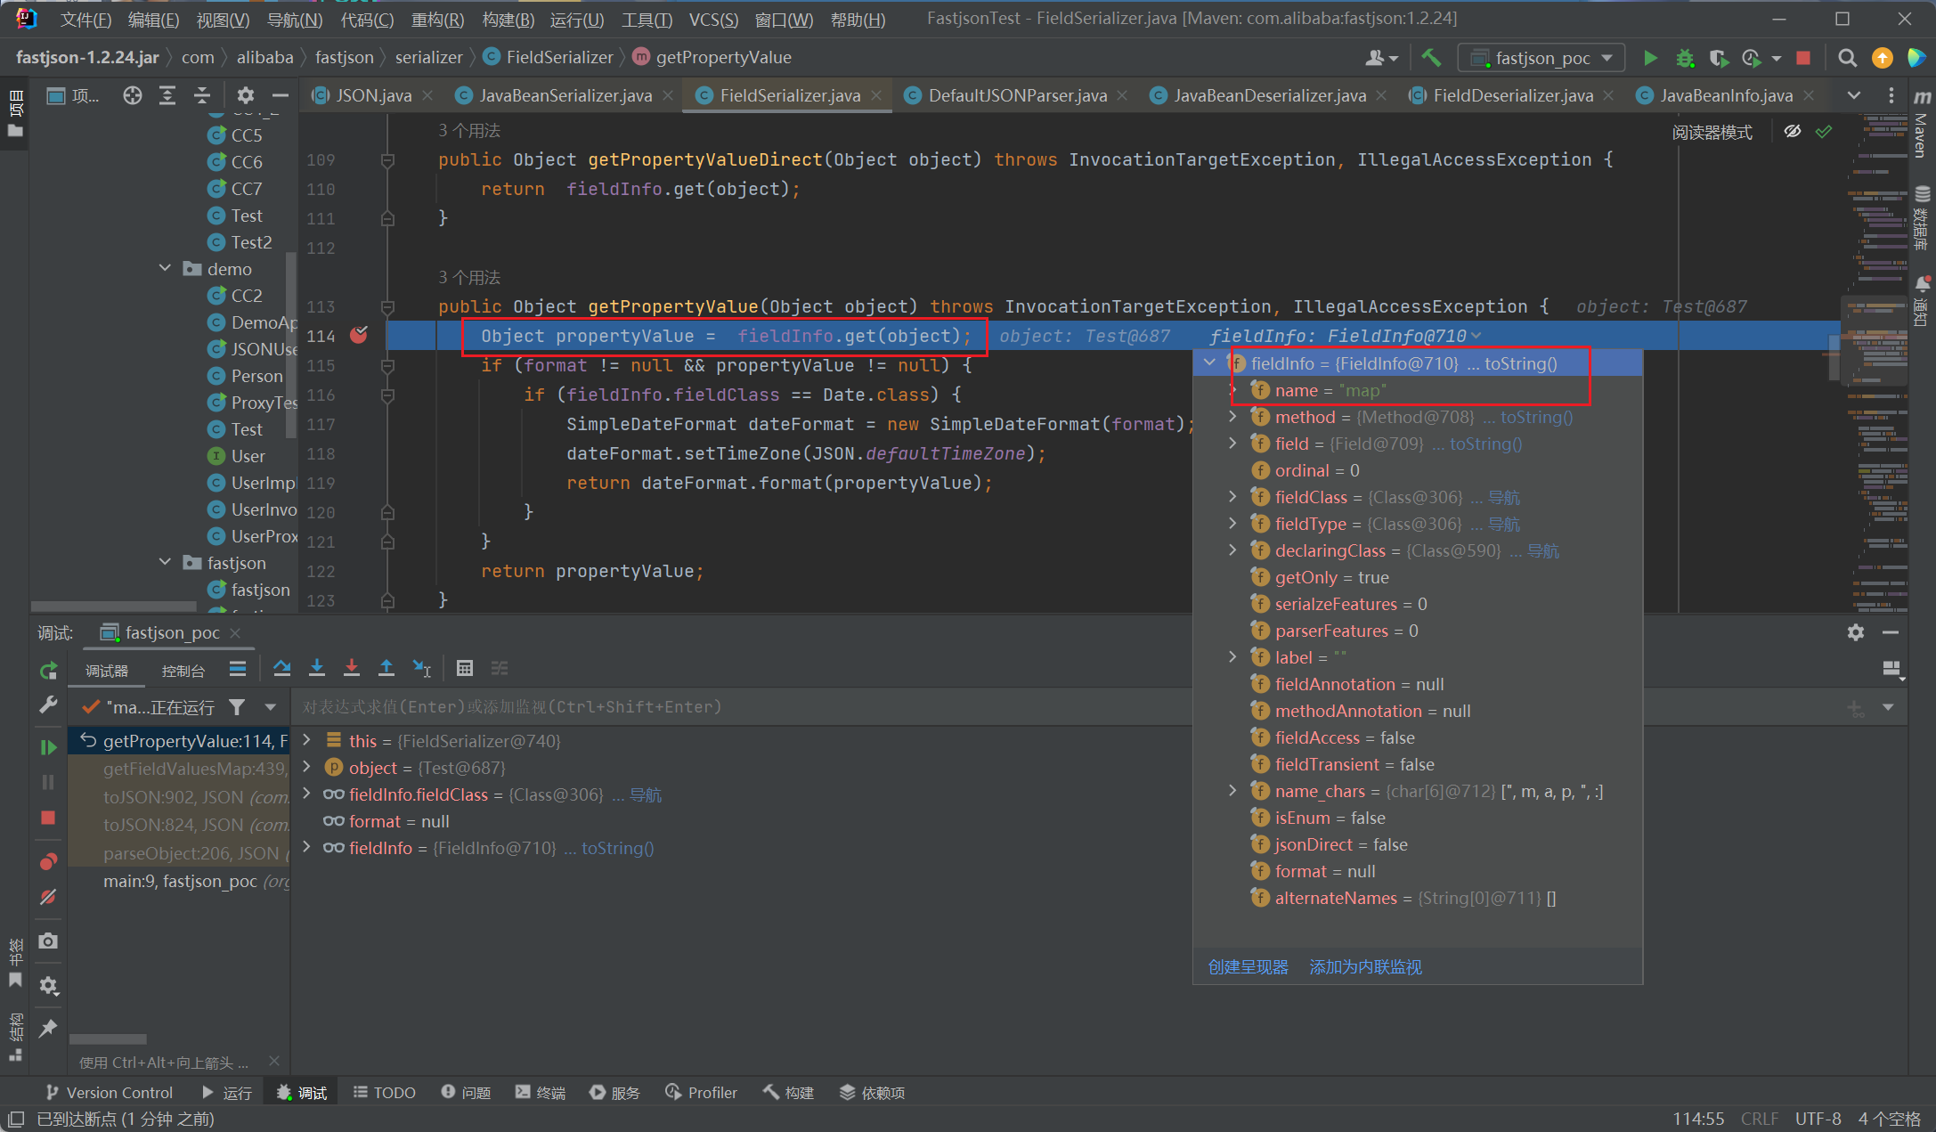
Task: Click the 创建呈现器 link
Action: pos(1248,967)
